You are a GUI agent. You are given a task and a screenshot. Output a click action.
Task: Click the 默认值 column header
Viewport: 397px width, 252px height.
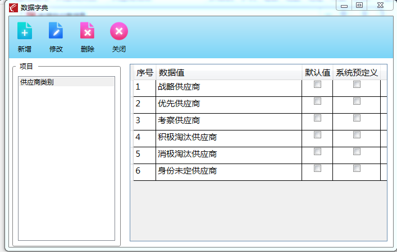tap(317, 73)
